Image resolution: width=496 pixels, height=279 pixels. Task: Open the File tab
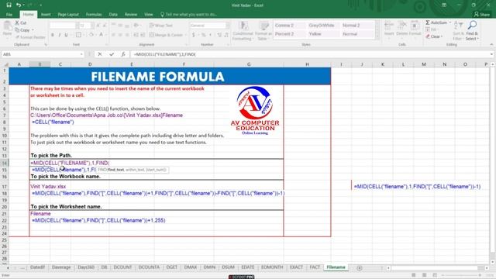pos(9,15)
